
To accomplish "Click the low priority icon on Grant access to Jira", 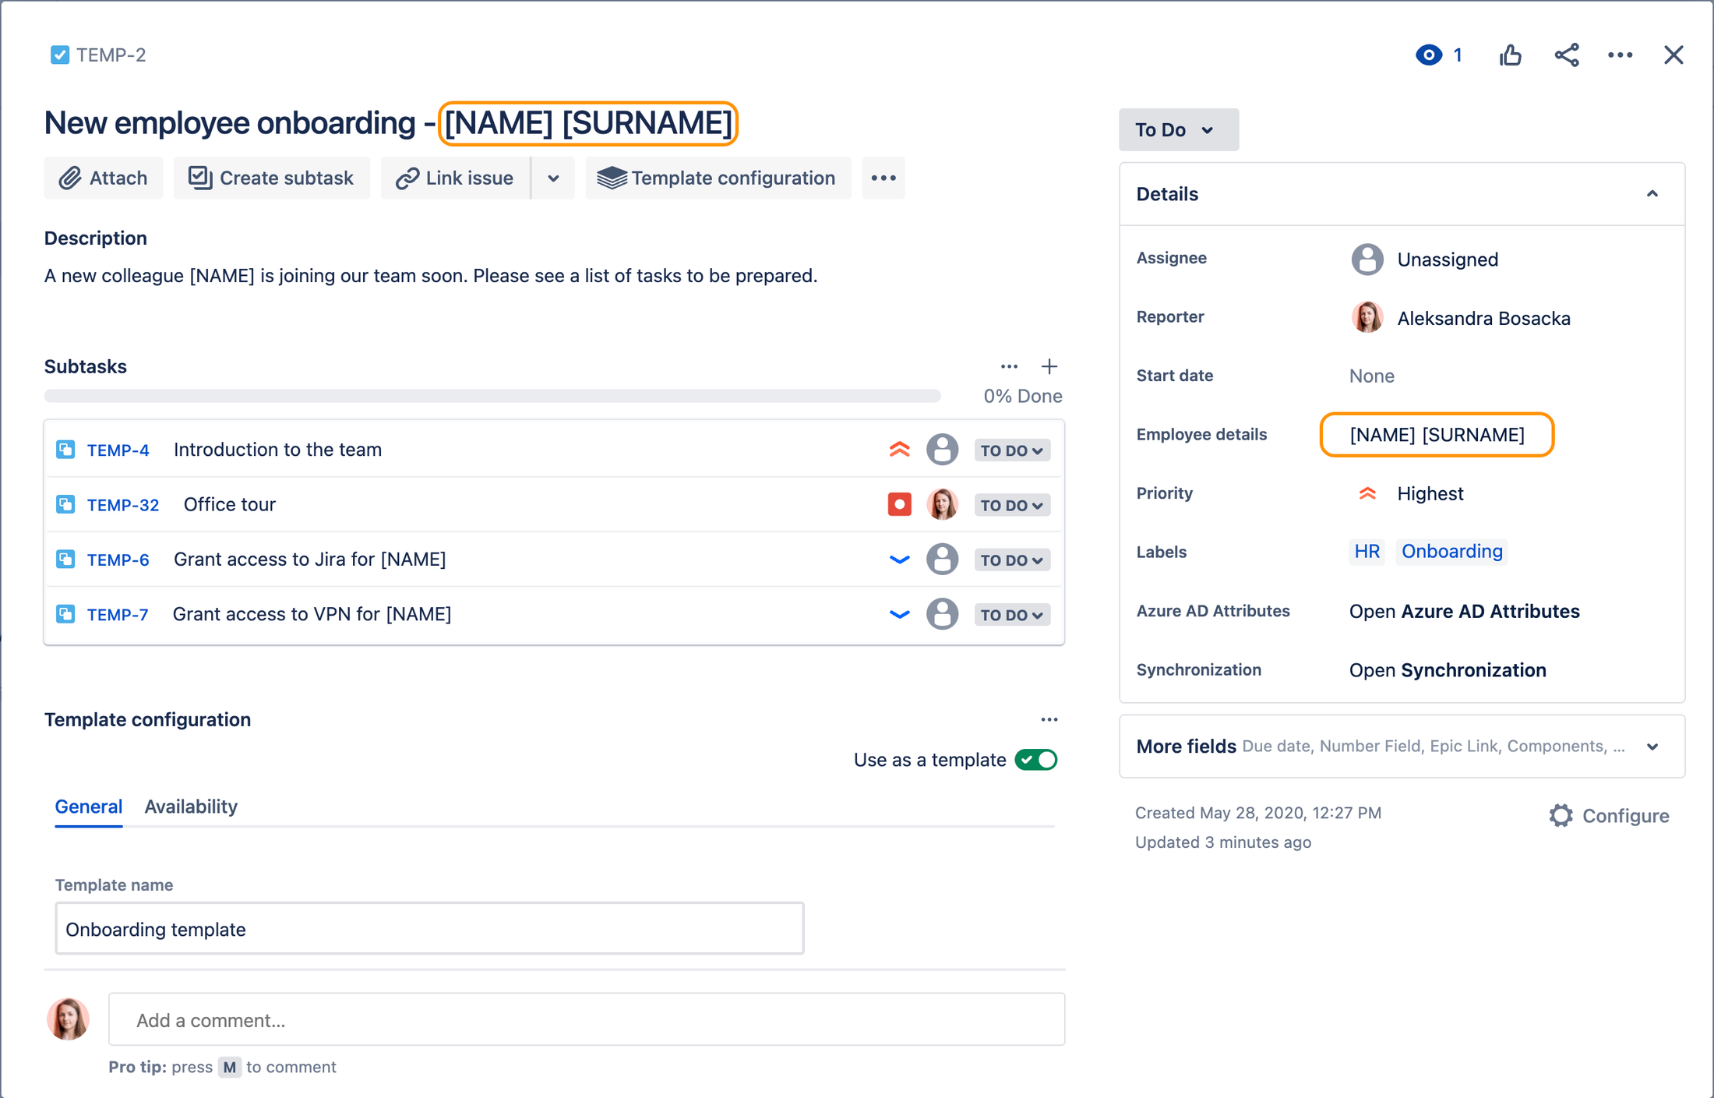I will pos(899,560).
